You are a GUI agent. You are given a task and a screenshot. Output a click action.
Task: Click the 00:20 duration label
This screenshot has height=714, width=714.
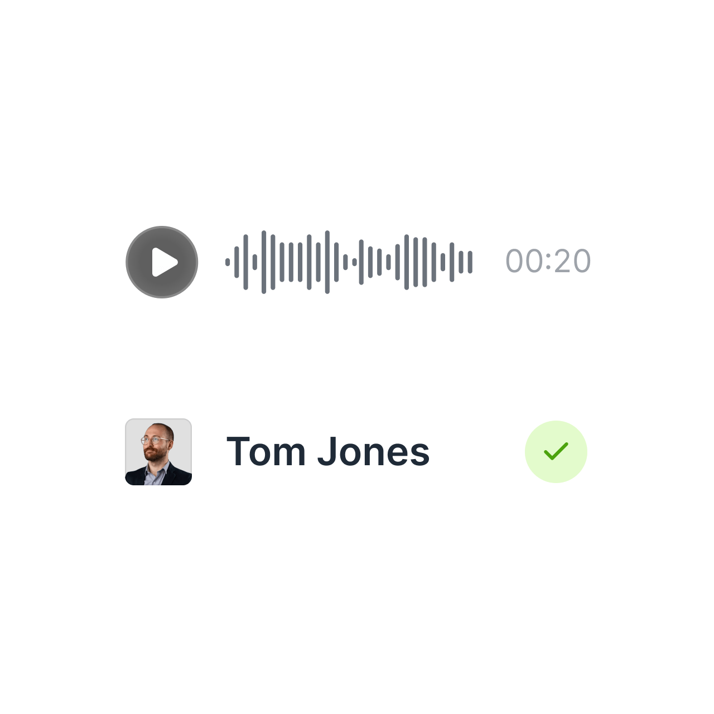(548, 261)
